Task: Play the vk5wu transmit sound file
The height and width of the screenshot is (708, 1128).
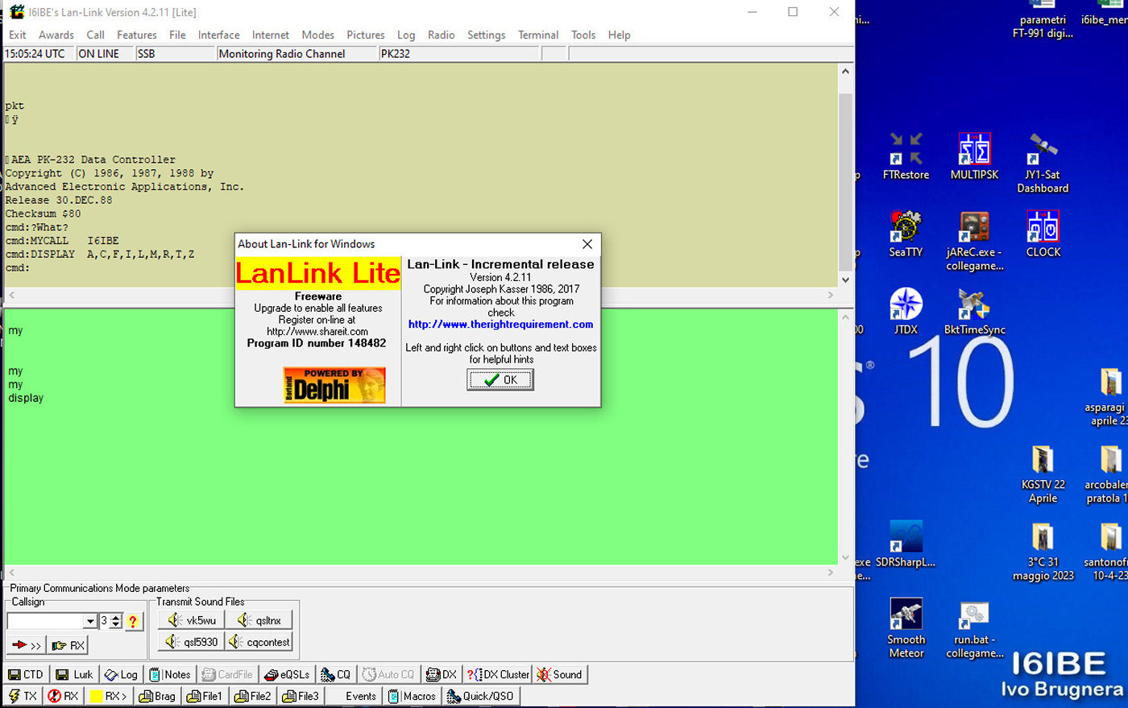Action: point(191,620)
